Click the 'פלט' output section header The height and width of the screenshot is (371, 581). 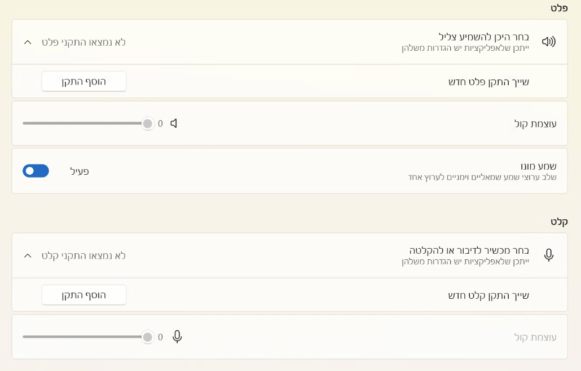tap(558, 8)
